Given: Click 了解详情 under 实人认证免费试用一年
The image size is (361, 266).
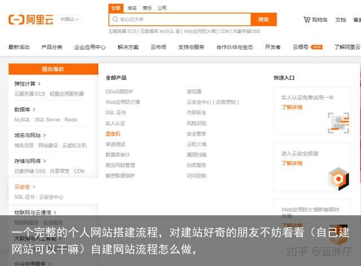Looking at the screenshot, I should (292, 107).
